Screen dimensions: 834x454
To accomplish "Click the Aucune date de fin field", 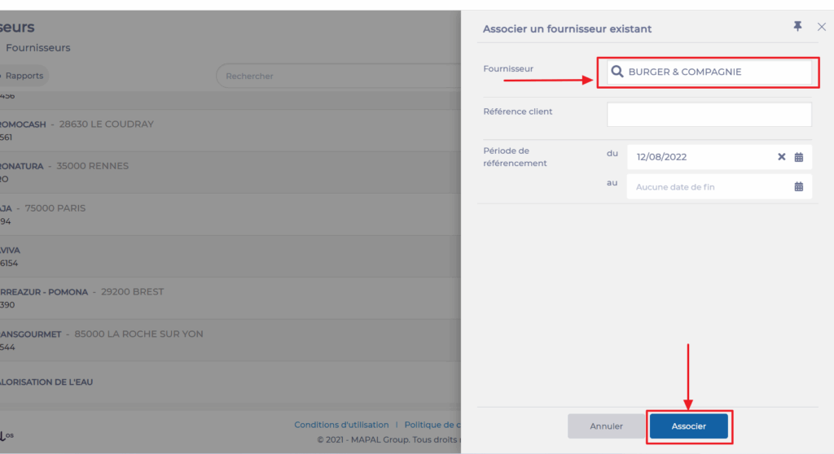I will pos(700,186).
